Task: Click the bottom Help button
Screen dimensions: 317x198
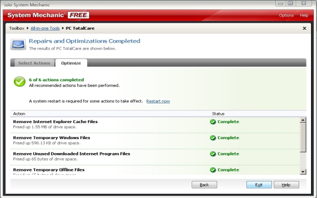Action: [286, 185]
